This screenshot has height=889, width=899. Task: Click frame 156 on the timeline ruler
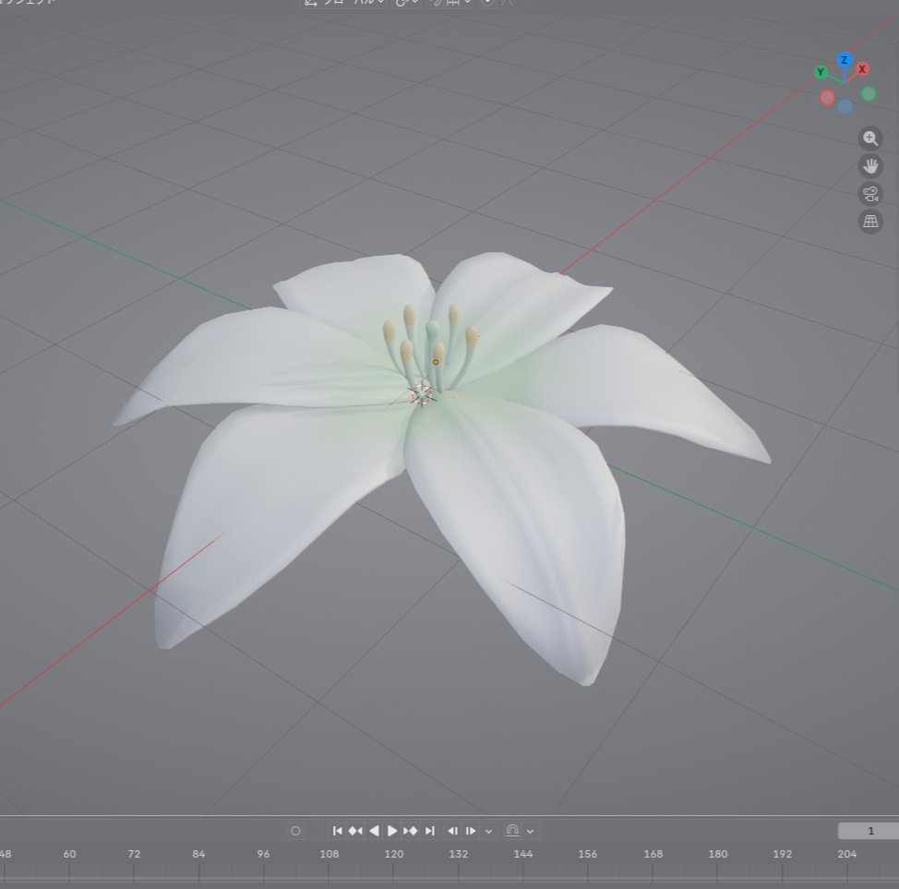click(x=588, y=854)
